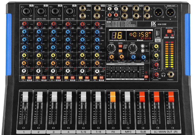Click the FX PROGRAM push knob
The width and height of the screenshot is (196, 135).
pos(111,48)
